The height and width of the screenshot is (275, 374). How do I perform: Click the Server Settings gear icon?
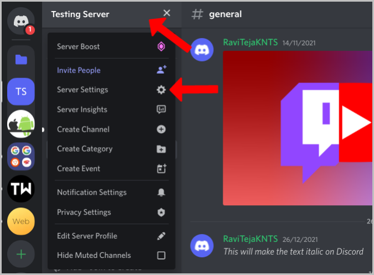[x=161, y=90]
